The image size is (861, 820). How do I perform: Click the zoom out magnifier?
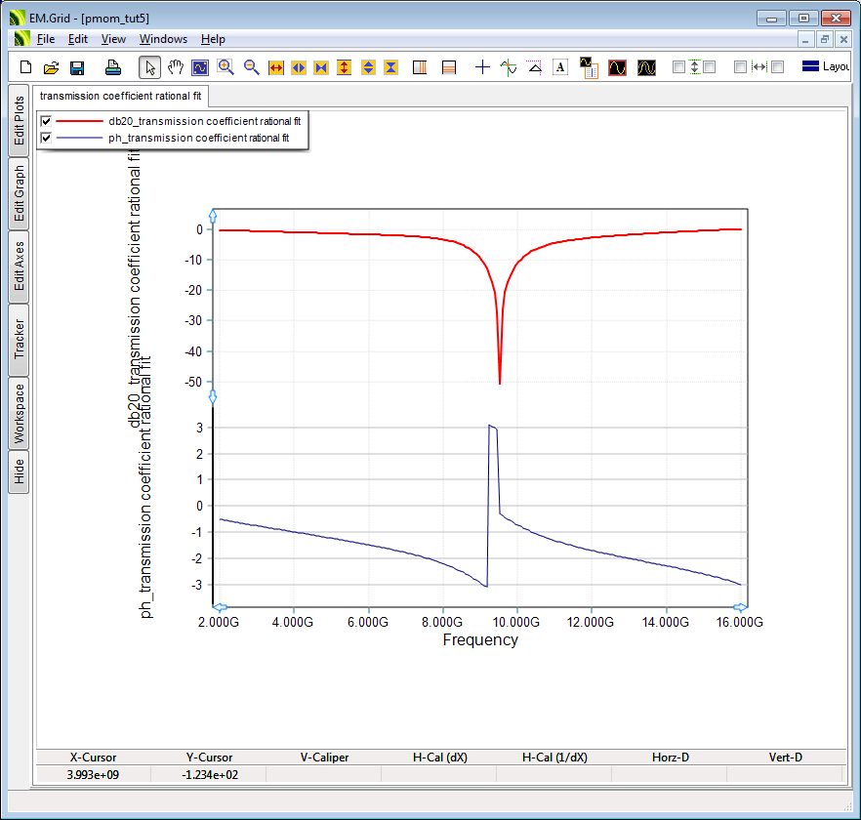point(251,67)
